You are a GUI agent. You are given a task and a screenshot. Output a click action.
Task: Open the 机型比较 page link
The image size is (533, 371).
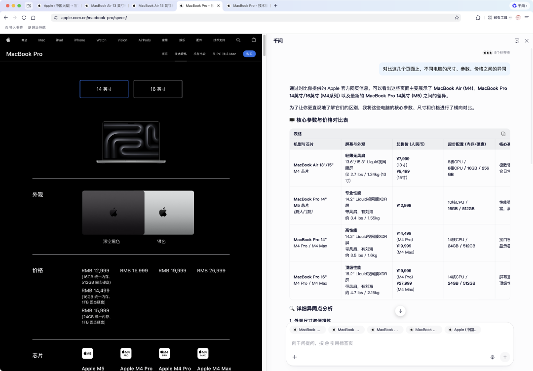(x=199, y=54)
